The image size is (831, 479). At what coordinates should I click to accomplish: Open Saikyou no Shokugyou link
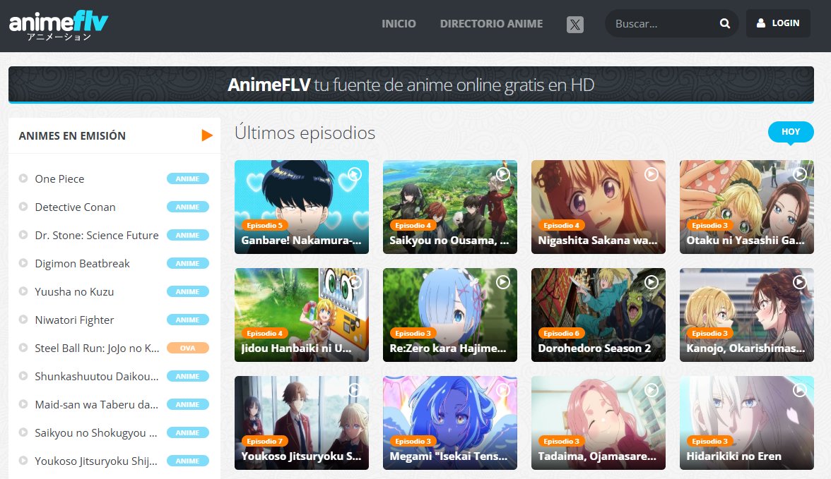tap(96, 433)
